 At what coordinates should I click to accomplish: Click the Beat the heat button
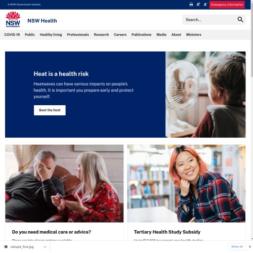click(50, 110)
